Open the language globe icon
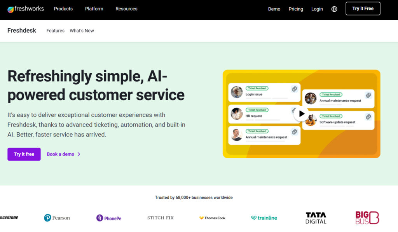The height and width of the screenshot is (232, 398). pos(334,9)
